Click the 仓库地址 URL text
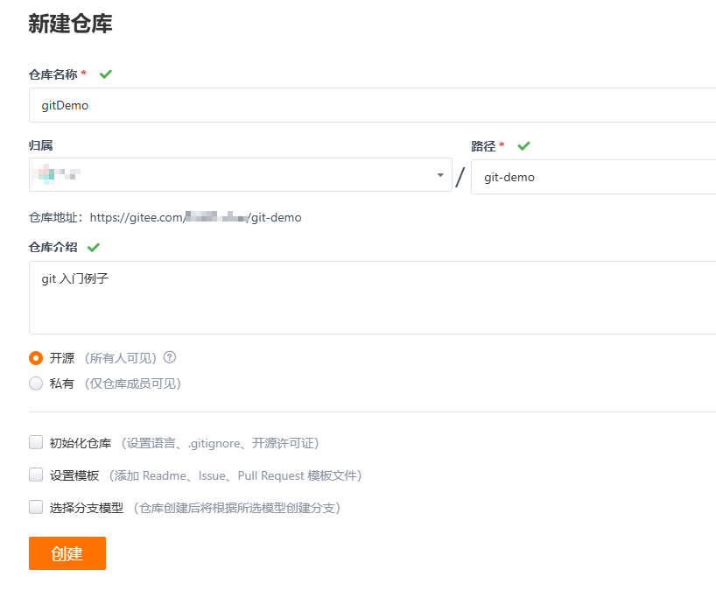The width and height of the screenshot is (716, 591). pos(195,217)
